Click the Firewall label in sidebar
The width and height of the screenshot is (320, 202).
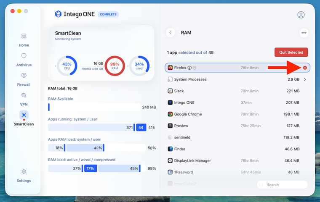coord(24,85)
